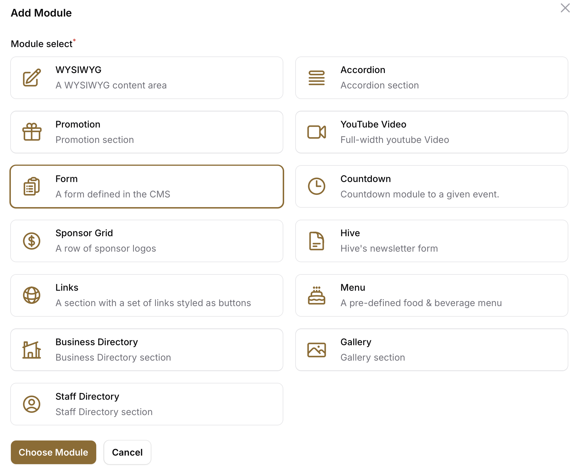Click the Business Directory building icon
This screenshot has width=578, height=473.
[32, 350]
